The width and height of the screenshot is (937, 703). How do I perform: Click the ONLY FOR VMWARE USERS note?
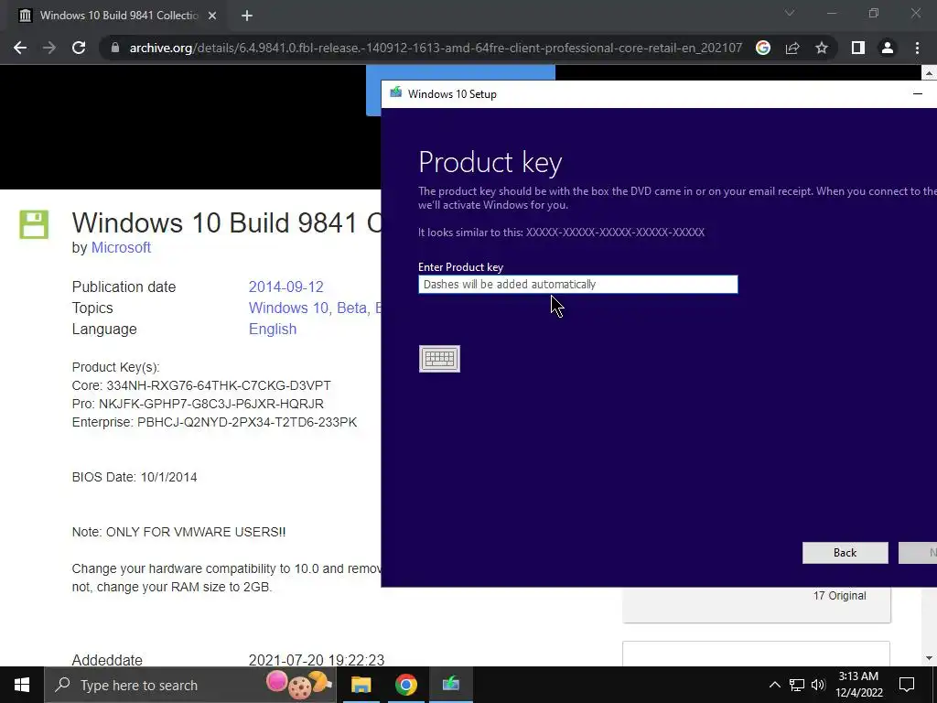click(178, 532)
